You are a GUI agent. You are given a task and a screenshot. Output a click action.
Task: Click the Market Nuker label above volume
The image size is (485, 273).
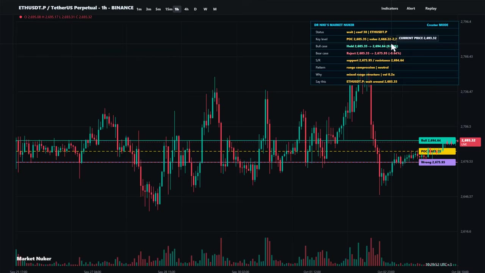click(34, 259)
